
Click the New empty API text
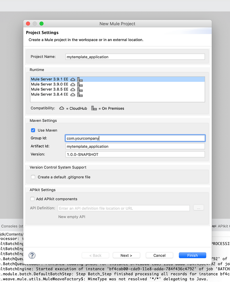pos(72,217)
